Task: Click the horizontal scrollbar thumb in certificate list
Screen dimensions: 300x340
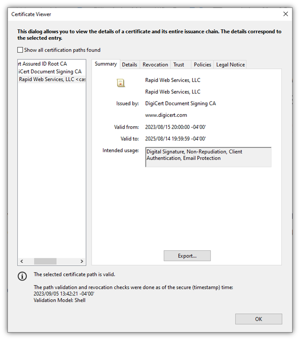Action: (45, 261)
